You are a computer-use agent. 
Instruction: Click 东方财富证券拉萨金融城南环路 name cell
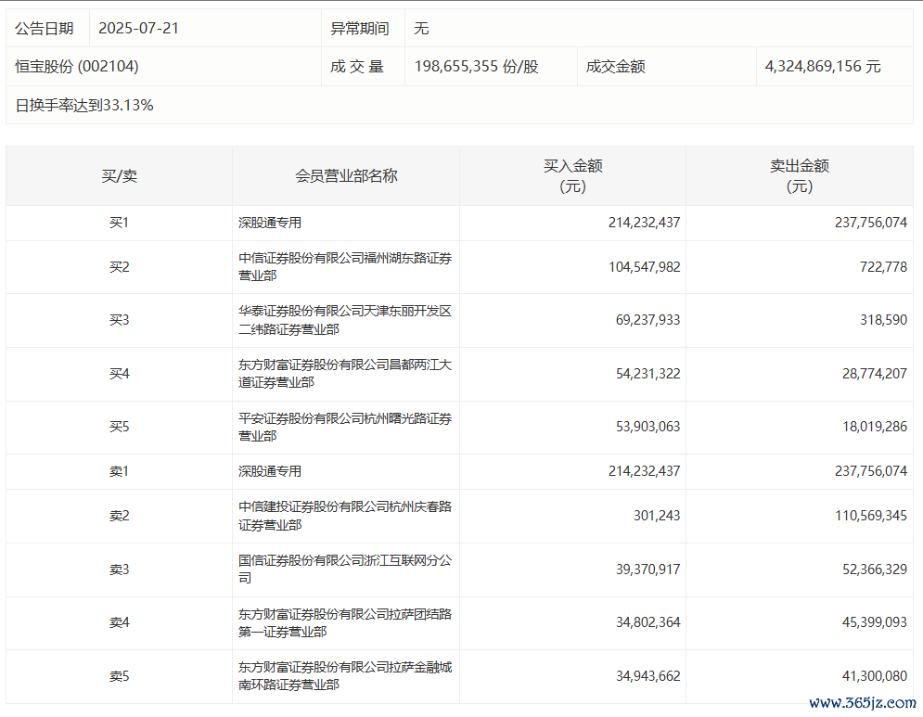pyautogui.click(x=345, y=676)
